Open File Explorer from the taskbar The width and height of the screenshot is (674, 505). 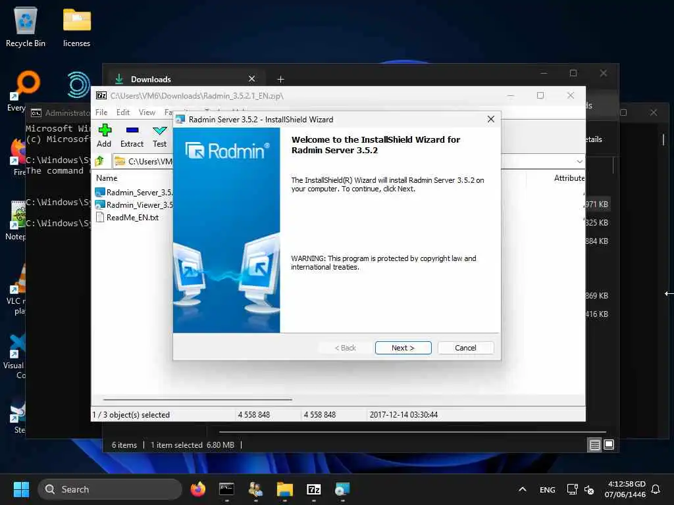(x=284, y=489)
